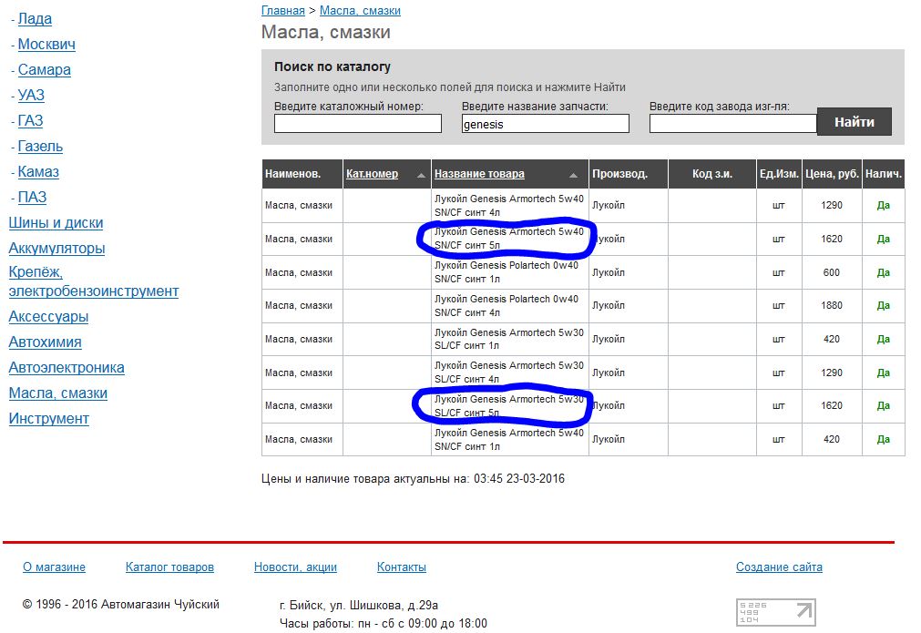Image resolution: width=921 pixels, height=633 pixels.
Task: Select Лукойл Genesis Armortech 5w40 SN/CF синт 4л
Action: coord(508,206)
